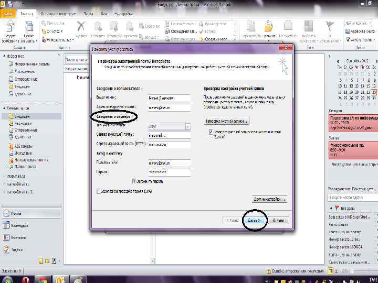Click 'Введите имя' name input field
The image size is (378, 283).
click(169, 98)
